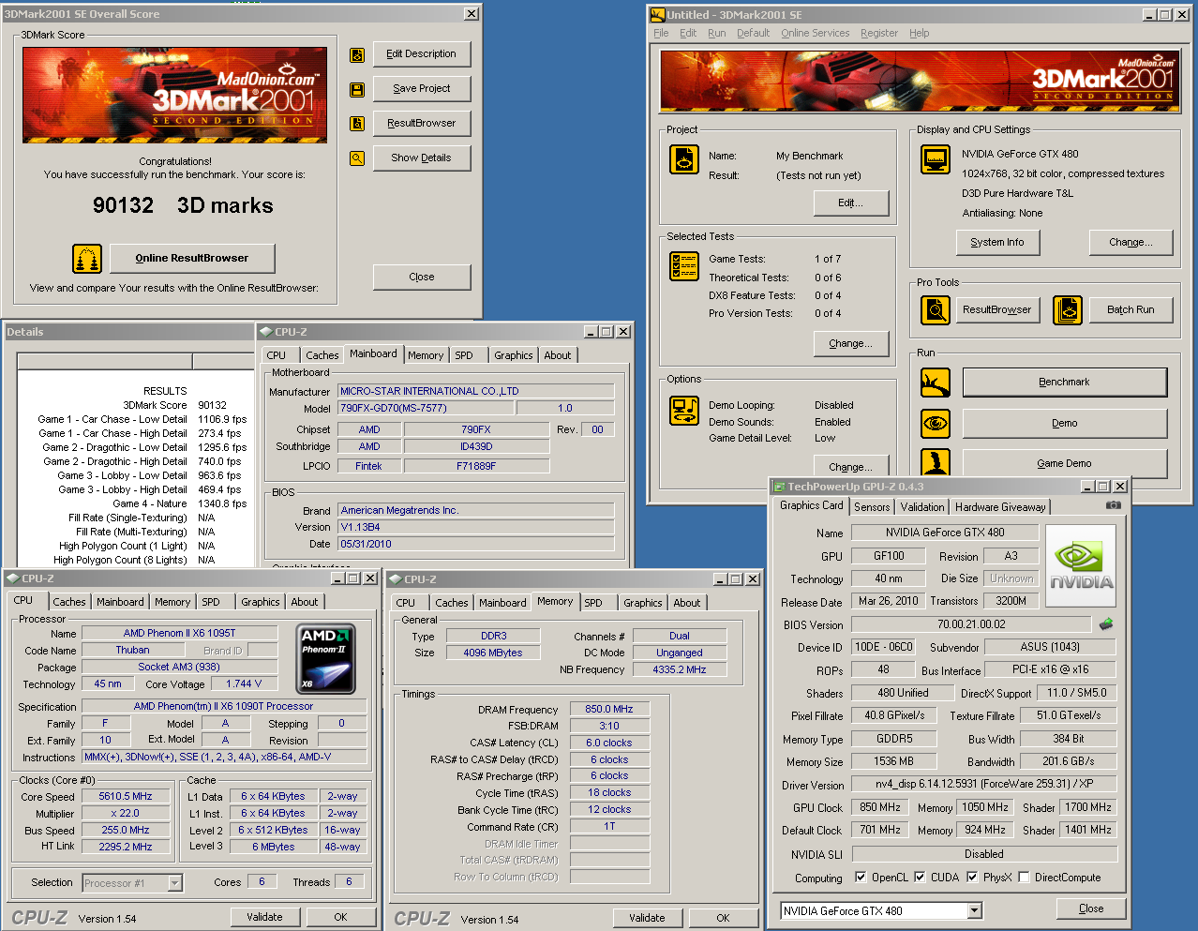
Task: Click the Close button in the Overall Score window
Action: pyautogui.click(x=422, y=278)
